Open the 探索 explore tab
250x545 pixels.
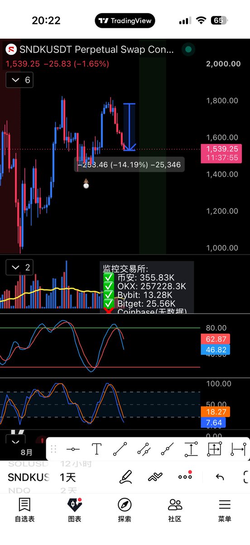125,510
